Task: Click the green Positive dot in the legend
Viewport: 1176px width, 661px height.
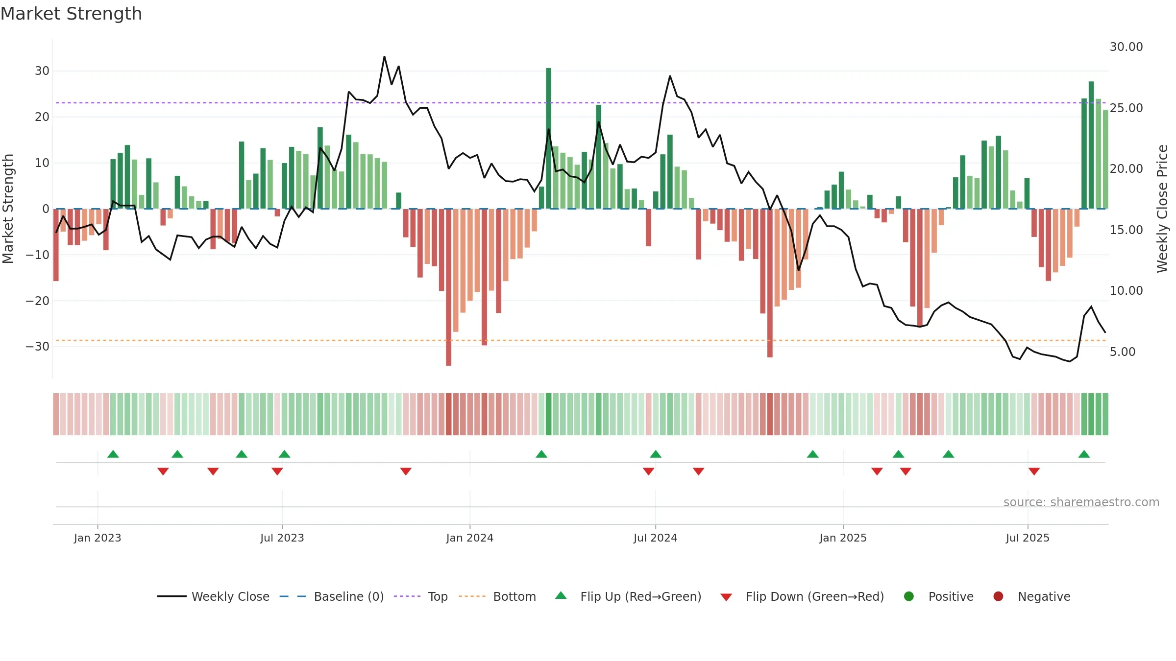Action: click(909, 596)
